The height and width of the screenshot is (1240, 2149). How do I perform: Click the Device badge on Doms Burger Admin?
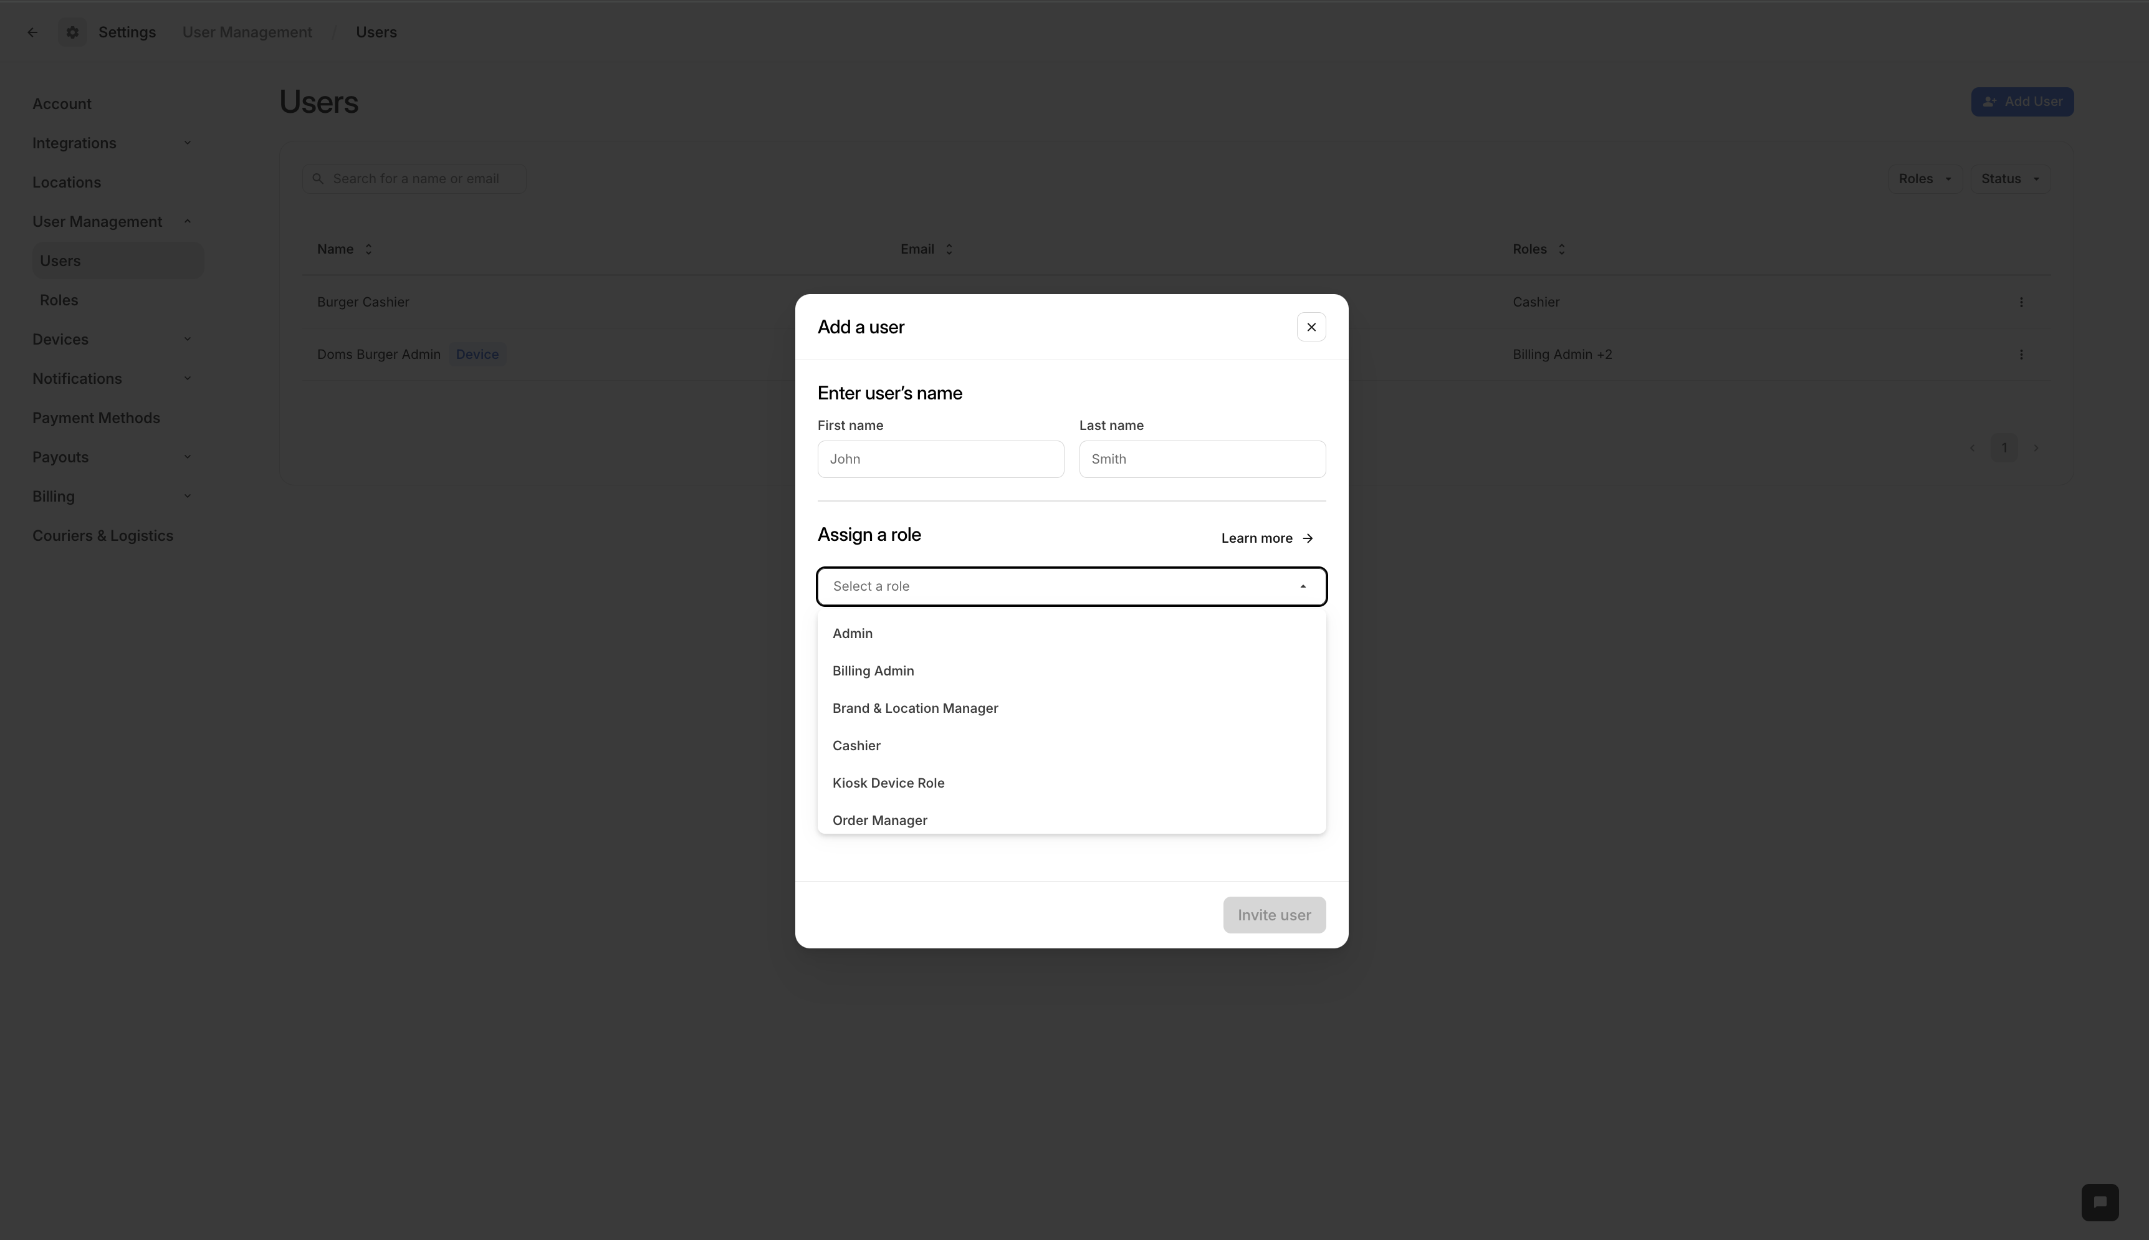(477, 355)
